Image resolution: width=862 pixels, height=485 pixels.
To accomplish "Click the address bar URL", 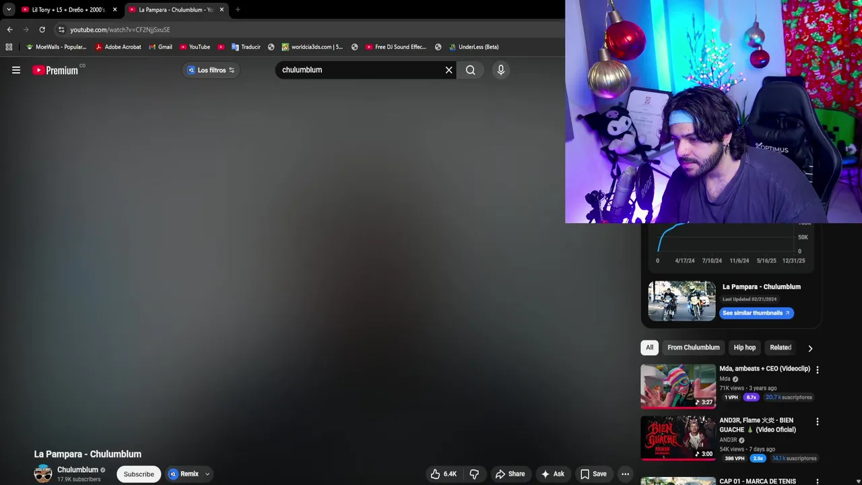I will tap(120, 30).
